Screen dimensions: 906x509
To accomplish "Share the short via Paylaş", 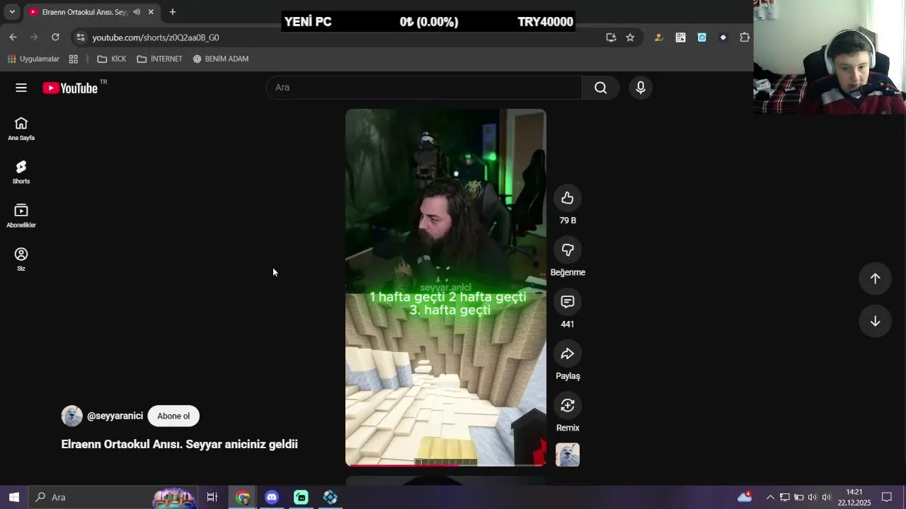I will [x=568, y=353].
